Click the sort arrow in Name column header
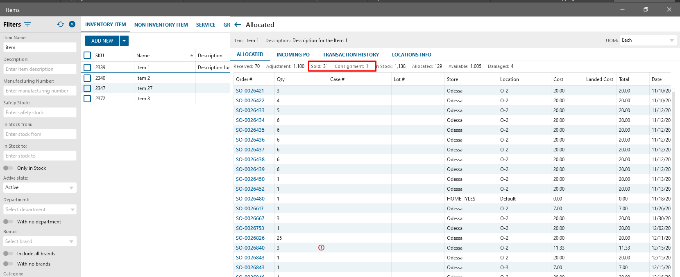Screen dimensions: 680x277 tap(191, 56)
